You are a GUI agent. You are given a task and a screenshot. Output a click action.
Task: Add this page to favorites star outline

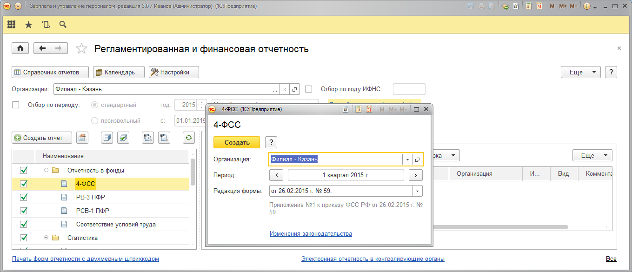(x=81, y=48)
